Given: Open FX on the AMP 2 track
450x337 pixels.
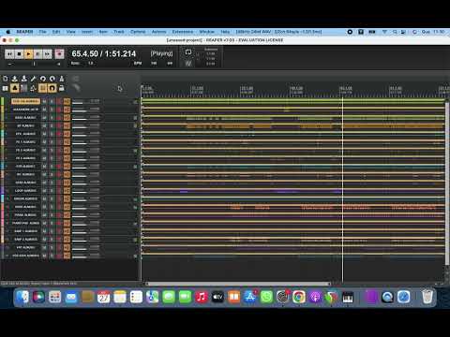Looking at the screenshot, I should tap(67, 240).
